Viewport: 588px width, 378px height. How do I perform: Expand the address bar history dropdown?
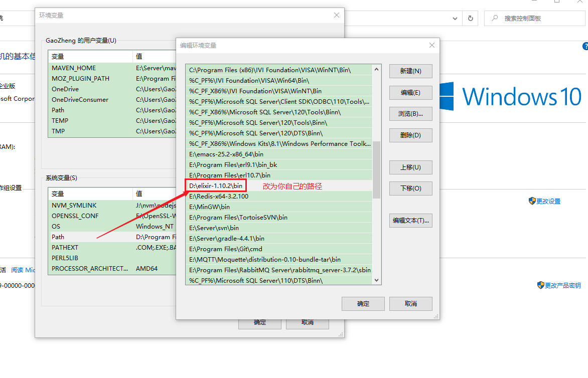455,19
